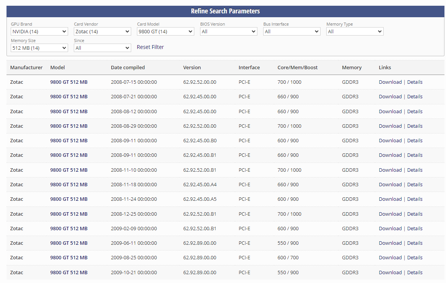Click the Core/Mem/Boost column header
The width and height of the screenshot is (446, 283).
tap(298, 68)
